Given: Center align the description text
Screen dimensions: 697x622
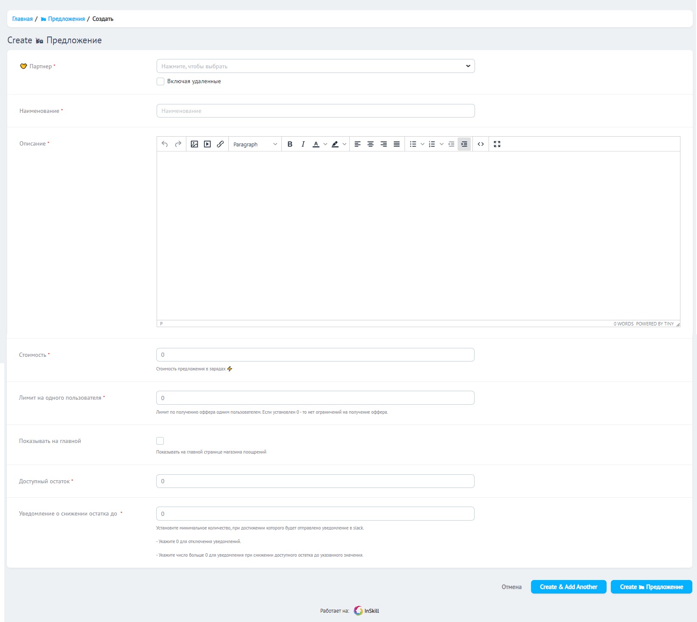Looking at the screenshot, I should click(371, 144).
